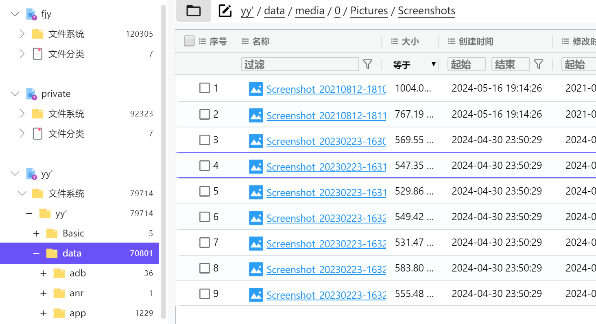Click the image icon in row 1
The image size is (596, 324).
point(256,89)
